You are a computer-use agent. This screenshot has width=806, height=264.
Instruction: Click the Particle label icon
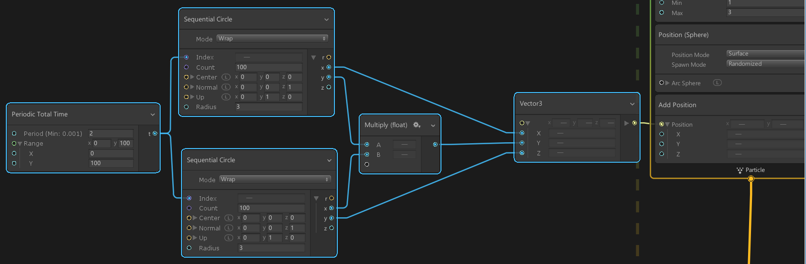click(740, 170)
